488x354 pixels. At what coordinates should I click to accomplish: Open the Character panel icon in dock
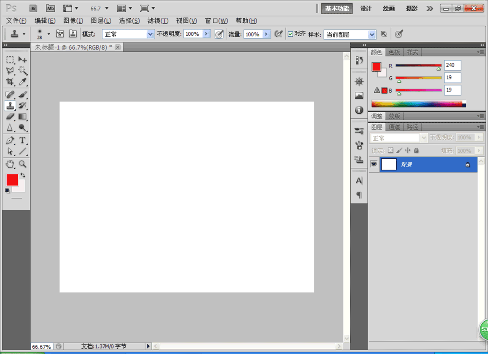[359, 181]
